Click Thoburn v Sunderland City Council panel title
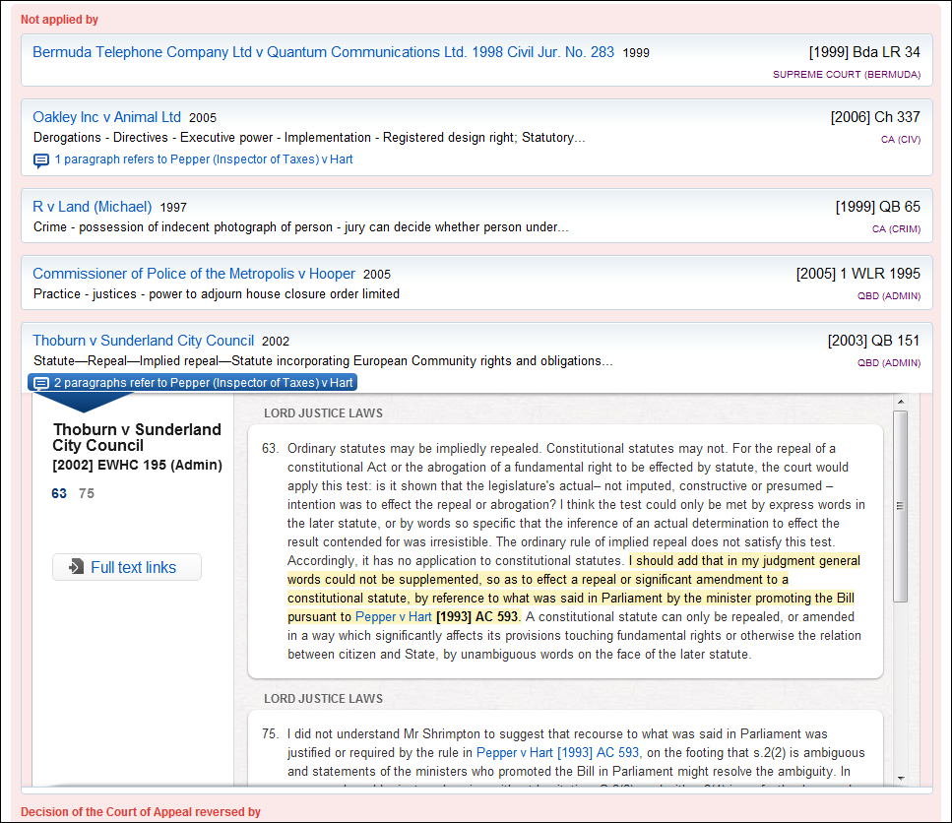 [137, 438]
